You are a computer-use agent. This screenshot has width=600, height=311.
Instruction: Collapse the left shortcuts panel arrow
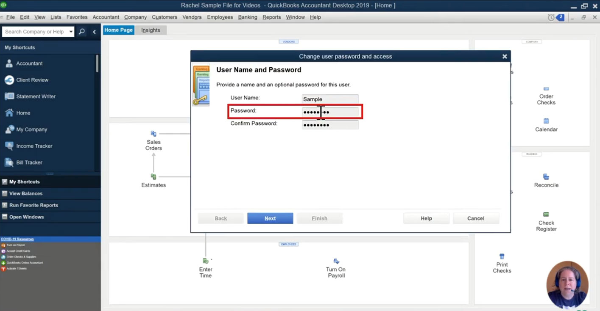click(94, 32)
